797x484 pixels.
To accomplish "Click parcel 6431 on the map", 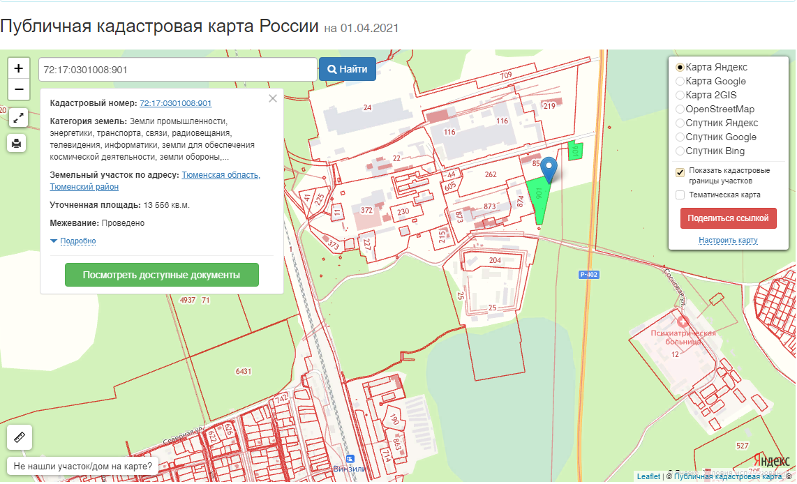I will 244,371.
